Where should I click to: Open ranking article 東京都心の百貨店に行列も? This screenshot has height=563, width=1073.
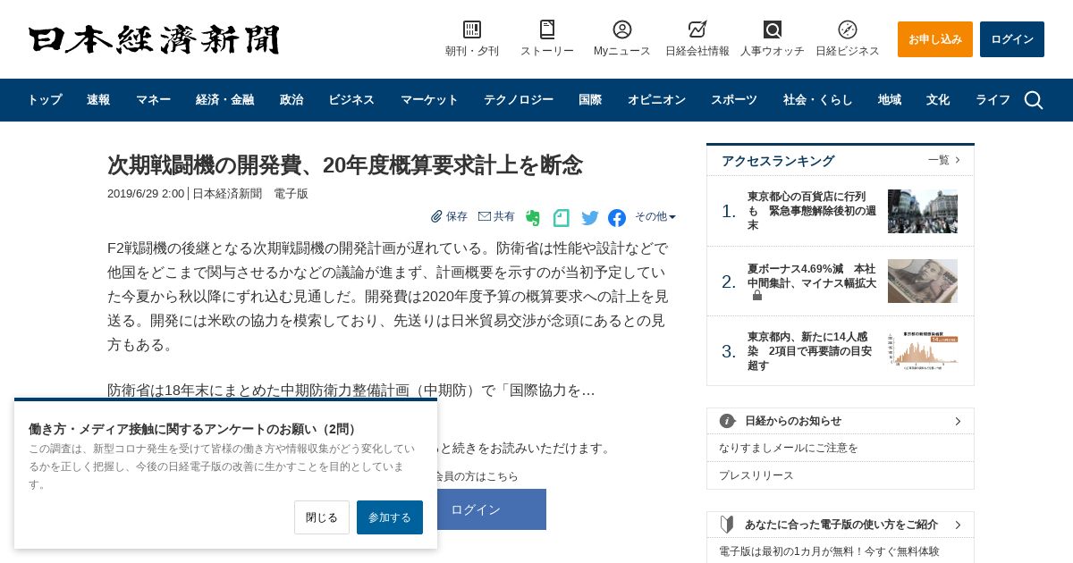(812, 211)
